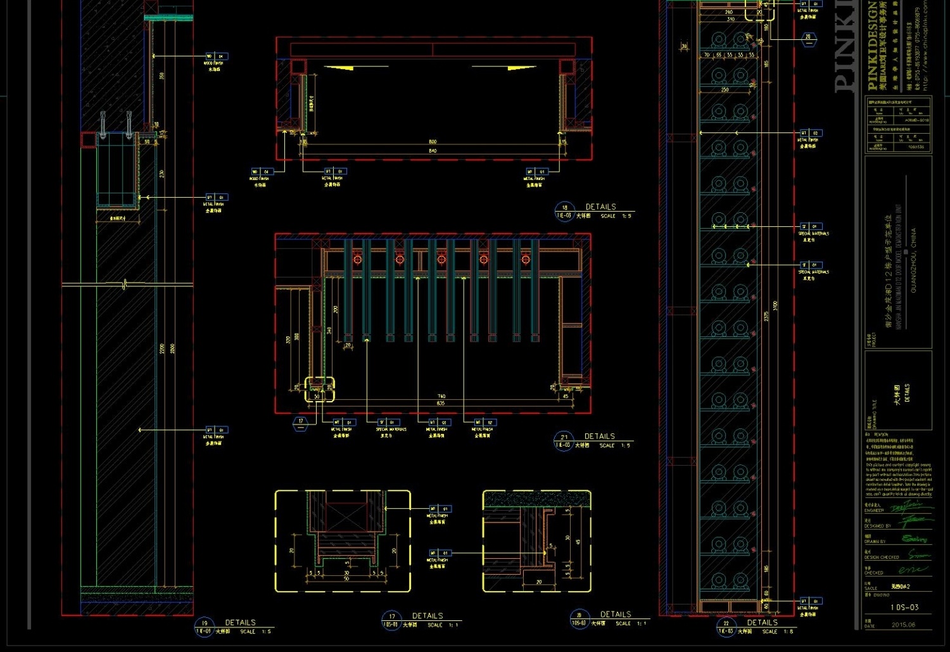Select hexagon callout 17 below detail 21
Image resolution: width=950 pixels, height=652 pixels.
coord(301,423)
